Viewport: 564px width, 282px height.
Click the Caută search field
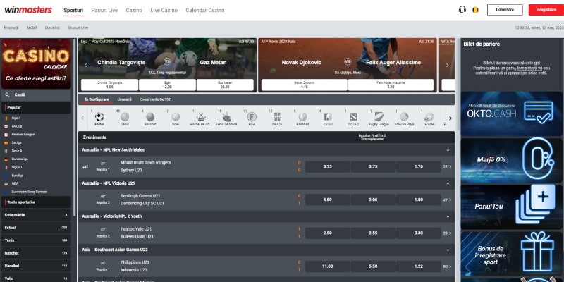(36, 95)
